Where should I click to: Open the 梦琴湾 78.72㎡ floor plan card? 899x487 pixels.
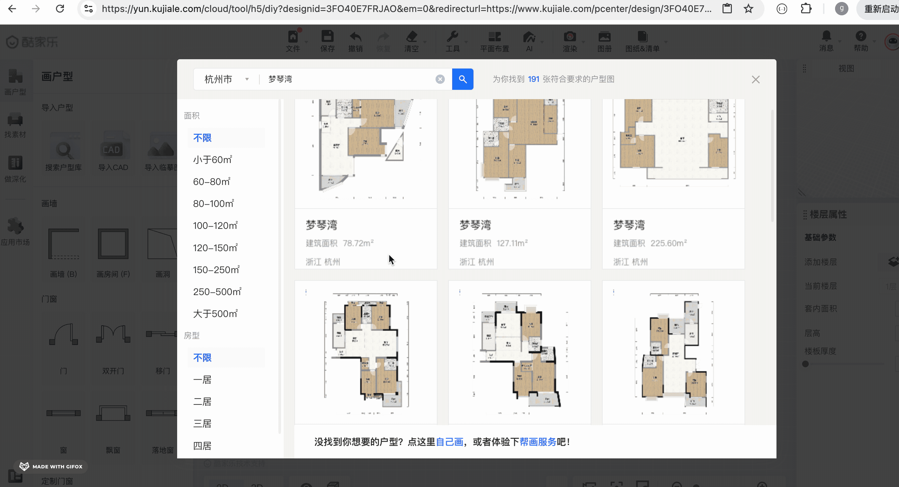366,184
